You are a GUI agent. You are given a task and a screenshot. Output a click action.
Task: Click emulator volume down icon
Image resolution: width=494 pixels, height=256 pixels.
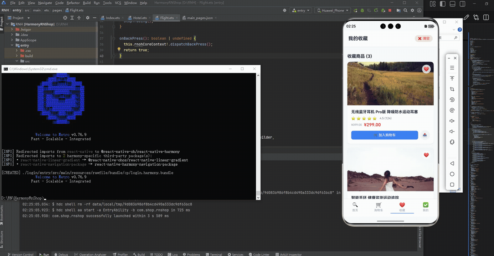[452, 132]
